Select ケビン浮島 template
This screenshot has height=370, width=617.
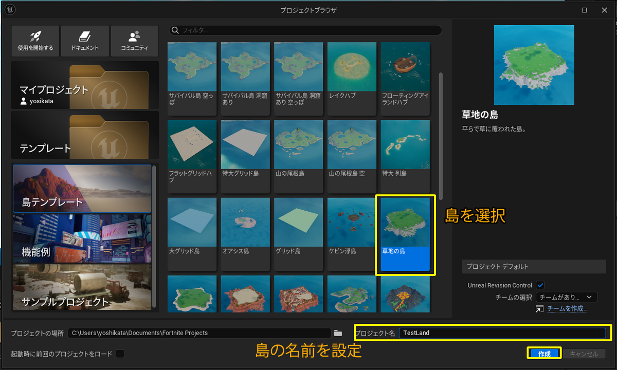click(353, 234)
